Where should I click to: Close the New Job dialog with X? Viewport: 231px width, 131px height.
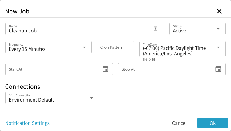click(219, 11)
